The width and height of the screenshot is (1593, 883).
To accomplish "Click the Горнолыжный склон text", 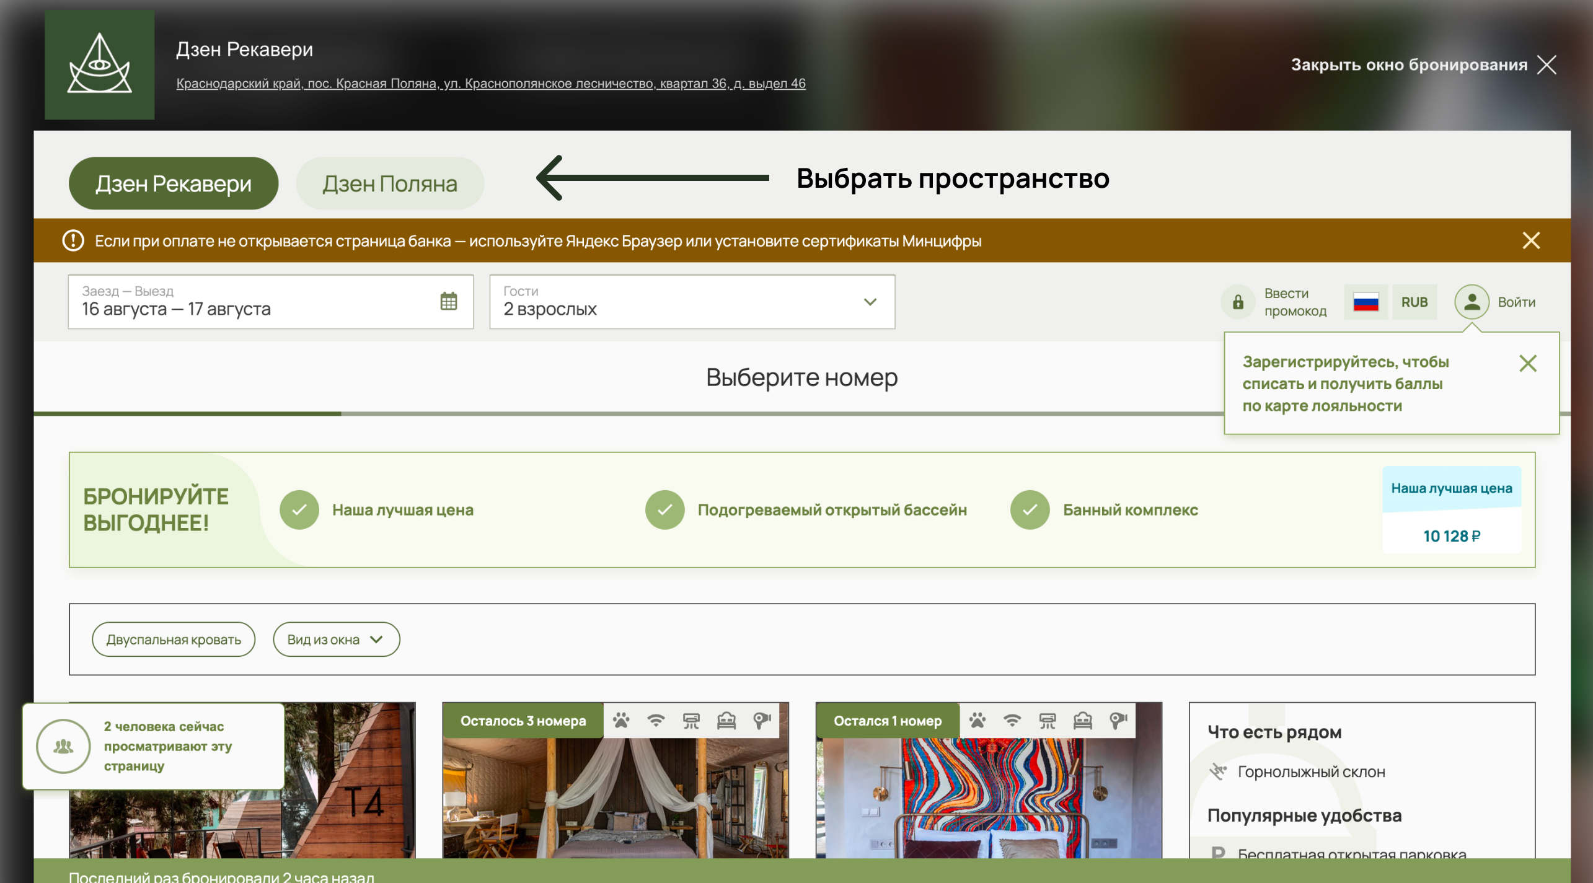I will [1311, 771].
